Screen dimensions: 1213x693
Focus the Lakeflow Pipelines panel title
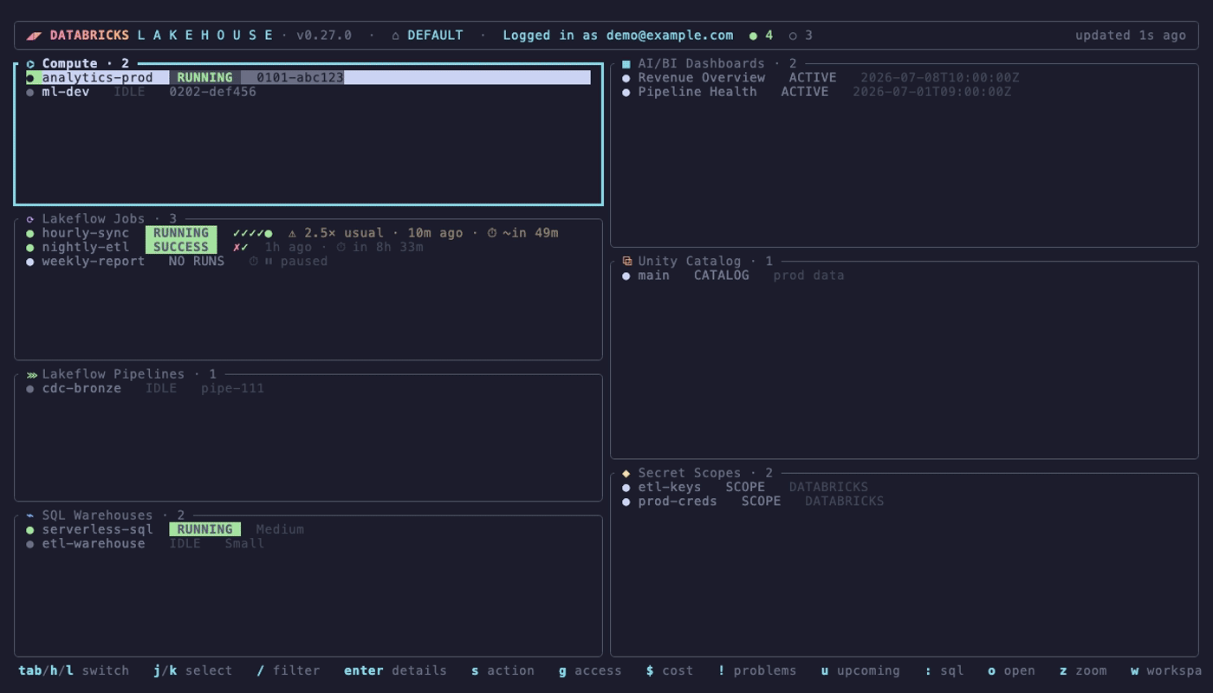tap(129, 374)
